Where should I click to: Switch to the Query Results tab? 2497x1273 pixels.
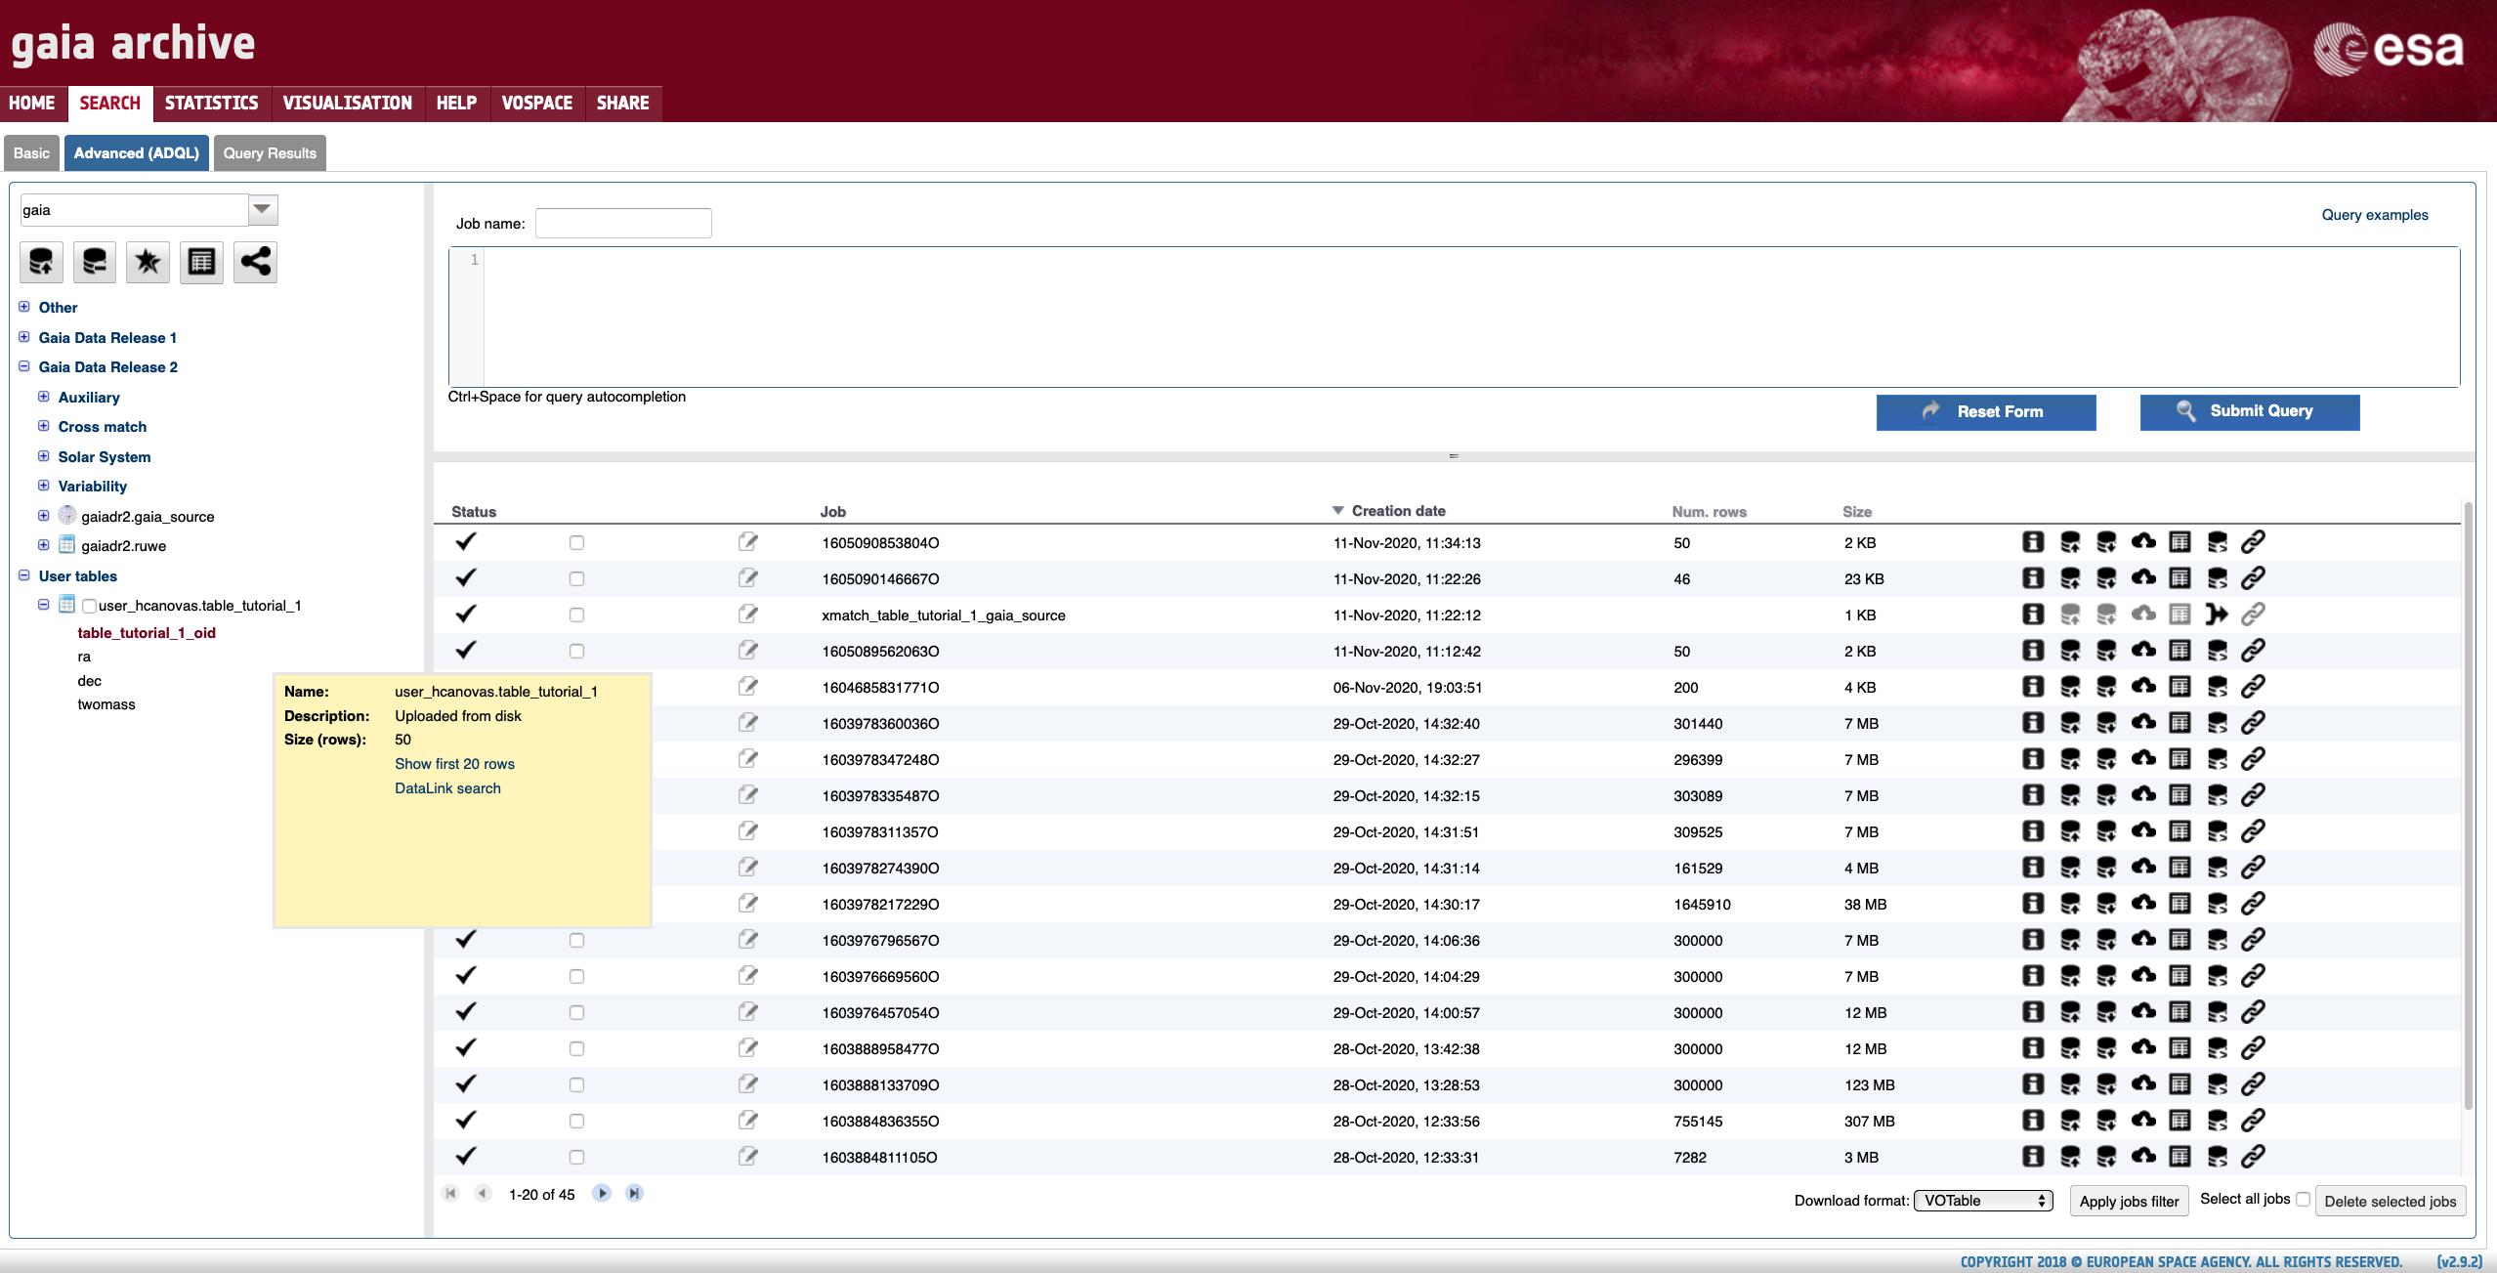coord(270,153)
